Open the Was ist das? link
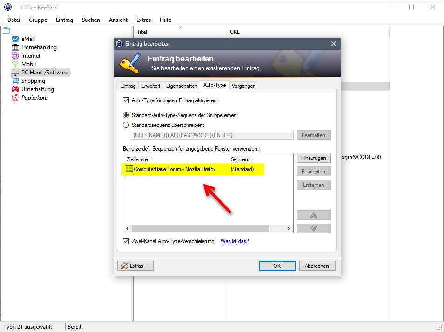This screenshot has height=332, width=444. (x=235, y=241)
